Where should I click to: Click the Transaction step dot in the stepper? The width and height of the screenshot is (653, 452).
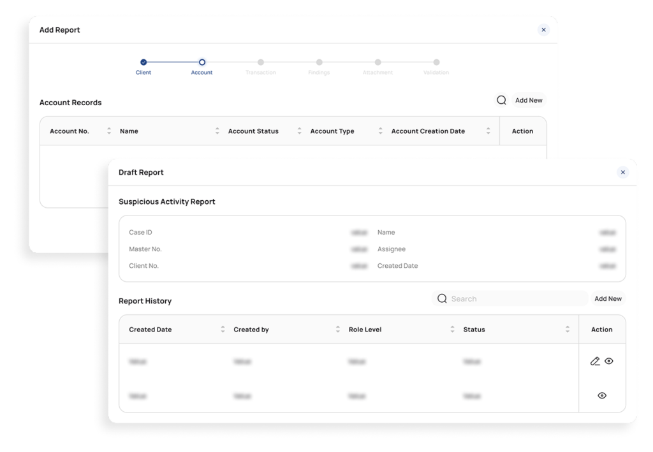(260, 63)
